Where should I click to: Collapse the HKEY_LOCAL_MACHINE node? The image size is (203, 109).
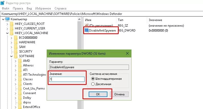[7, 33]
